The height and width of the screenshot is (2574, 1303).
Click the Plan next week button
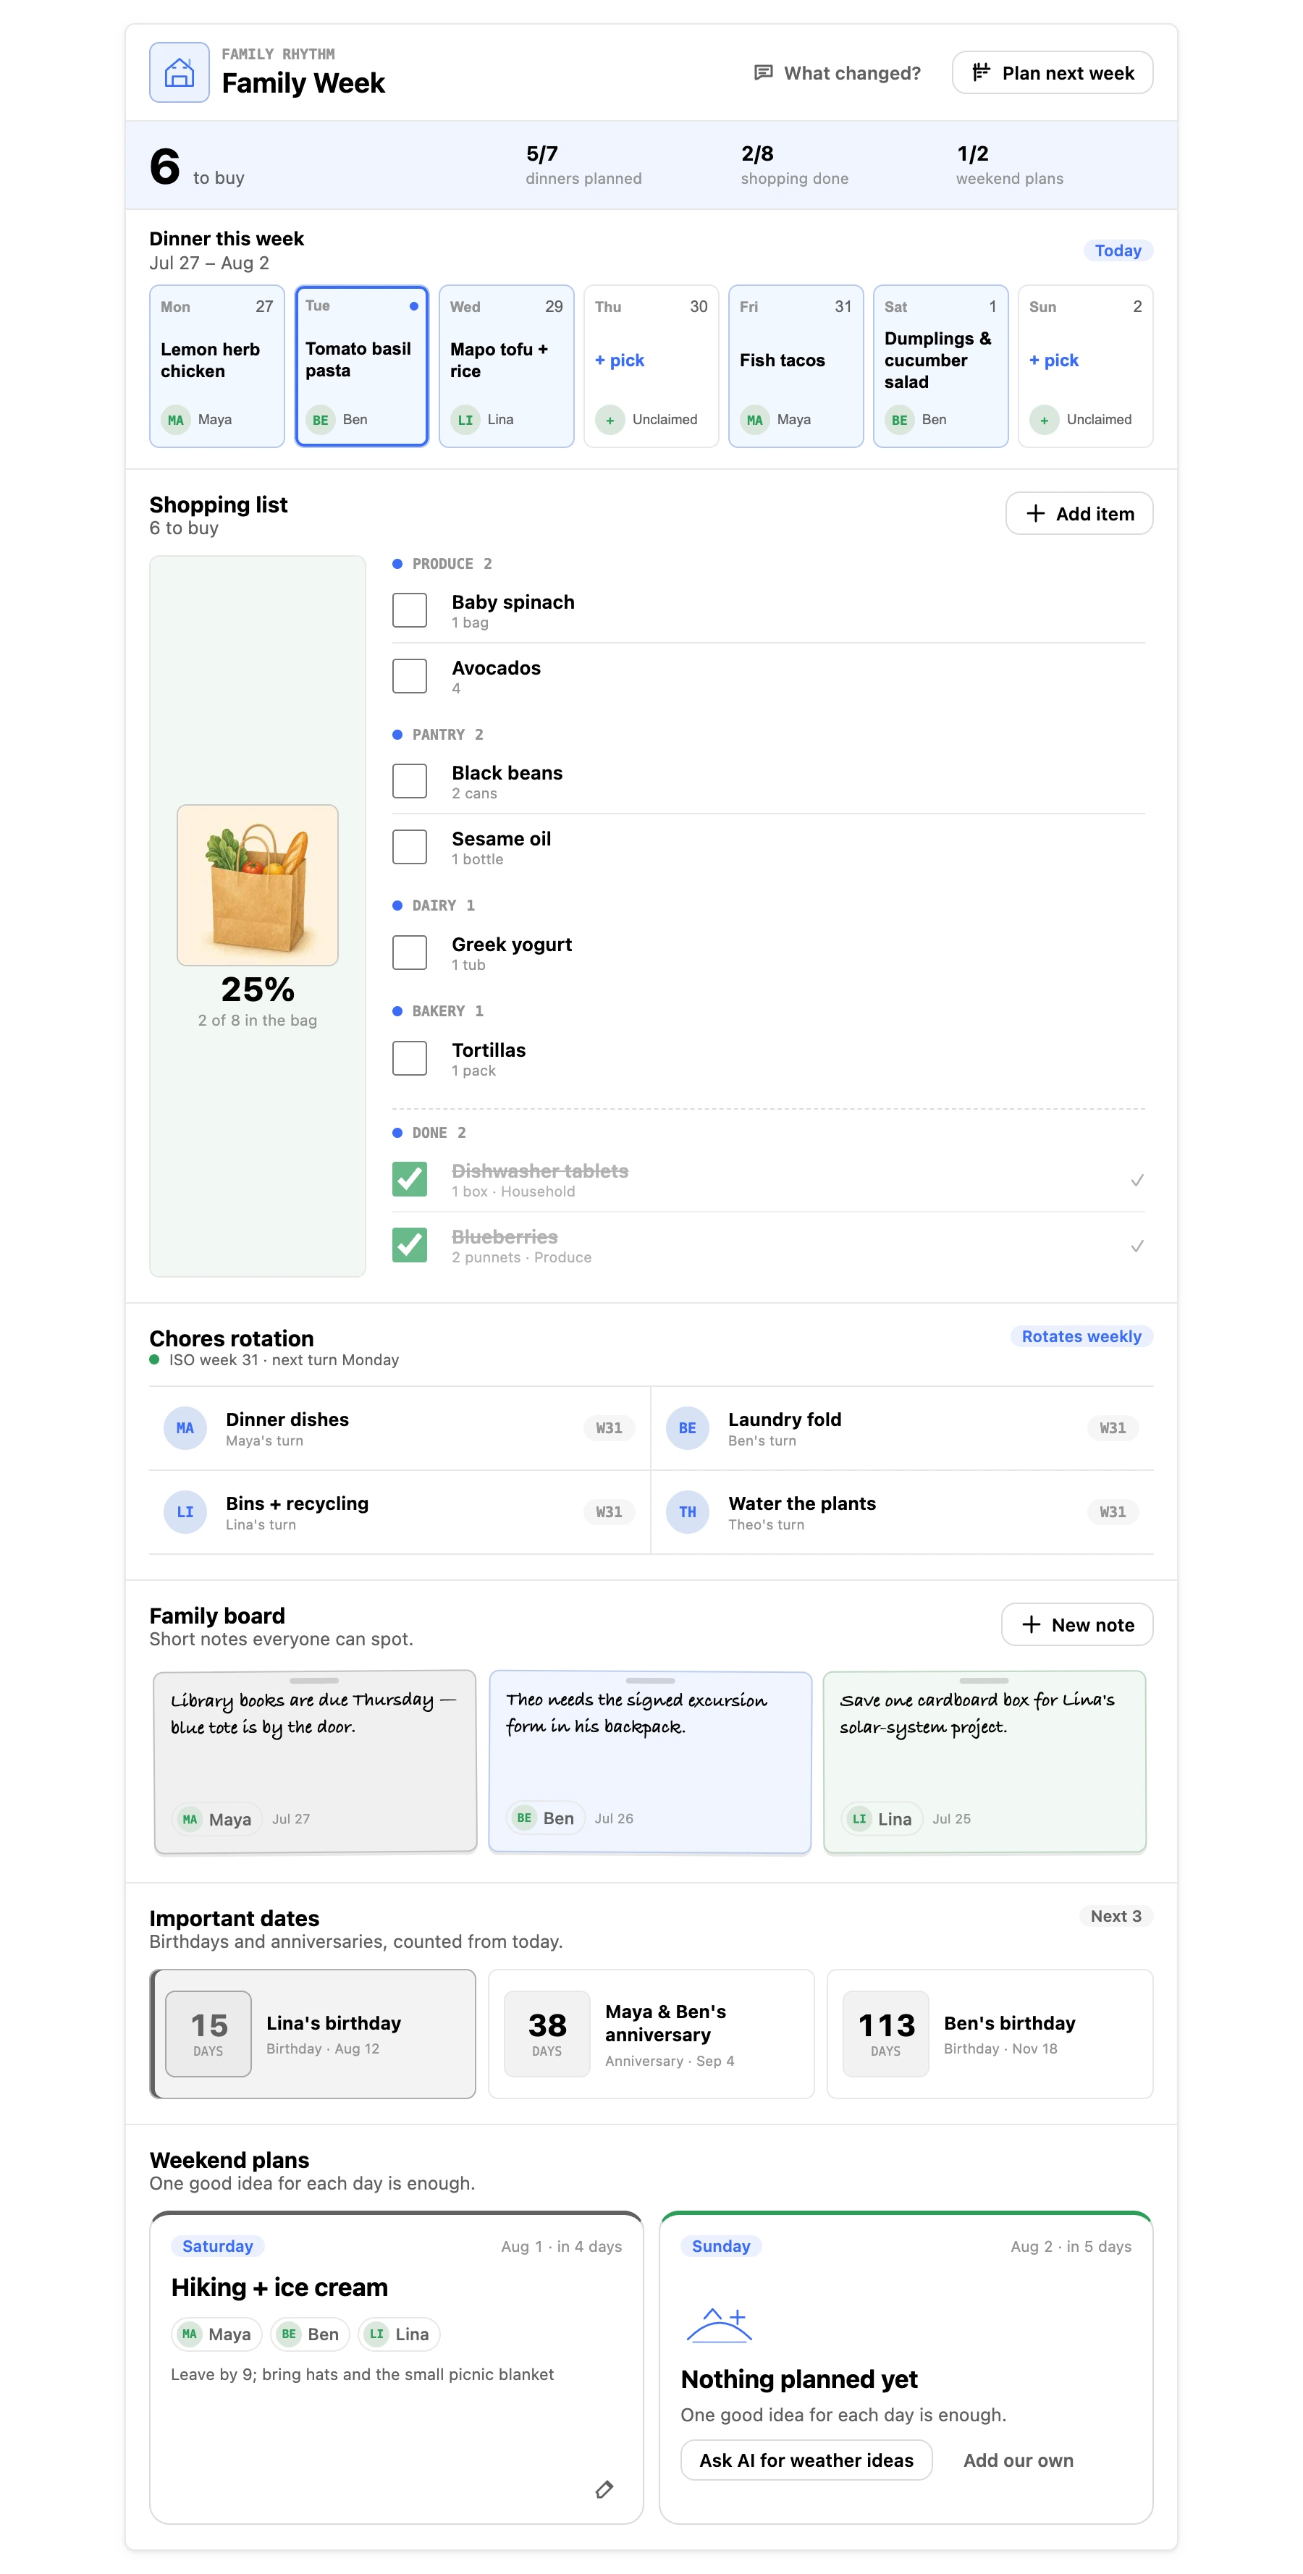pyautogui.click(x=1053, y=73)
